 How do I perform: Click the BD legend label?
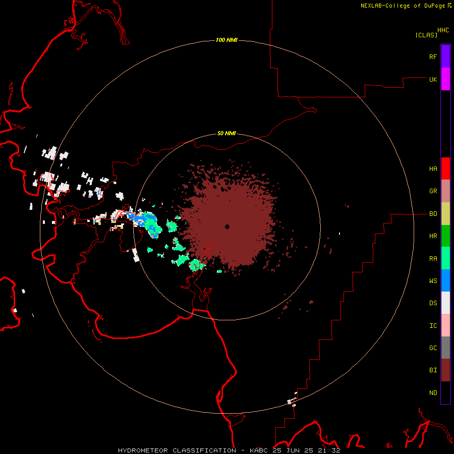433,214
